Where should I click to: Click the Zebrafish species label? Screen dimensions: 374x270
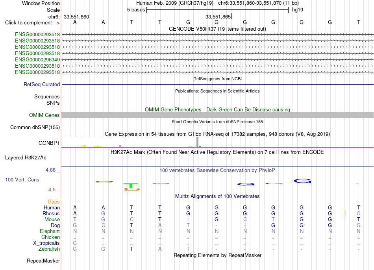coord(49,249)
